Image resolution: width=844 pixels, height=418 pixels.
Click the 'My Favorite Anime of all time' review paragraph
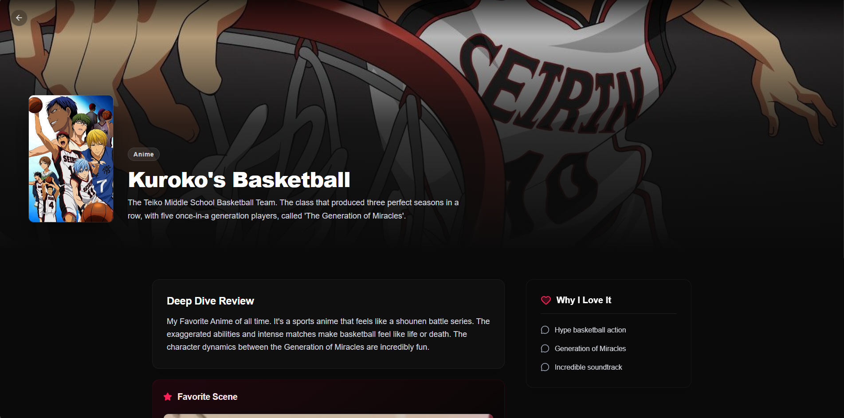328,334
